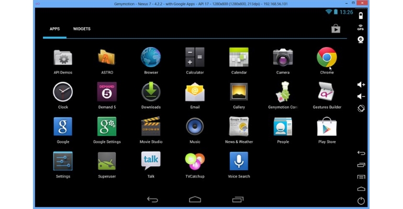
Task: Open Genymotion's camera widget
Action: point(361,40)
